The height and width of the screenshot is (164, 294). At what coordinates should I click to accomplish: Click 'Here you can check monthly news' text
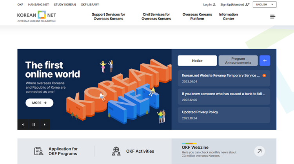pyautogui.click(x=209, y=154)
